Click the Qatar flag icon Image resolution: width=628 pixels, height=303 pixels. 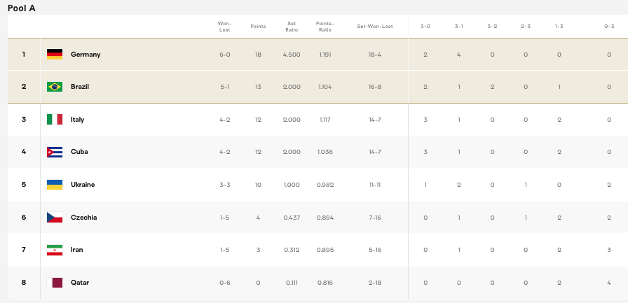[55, 283]
